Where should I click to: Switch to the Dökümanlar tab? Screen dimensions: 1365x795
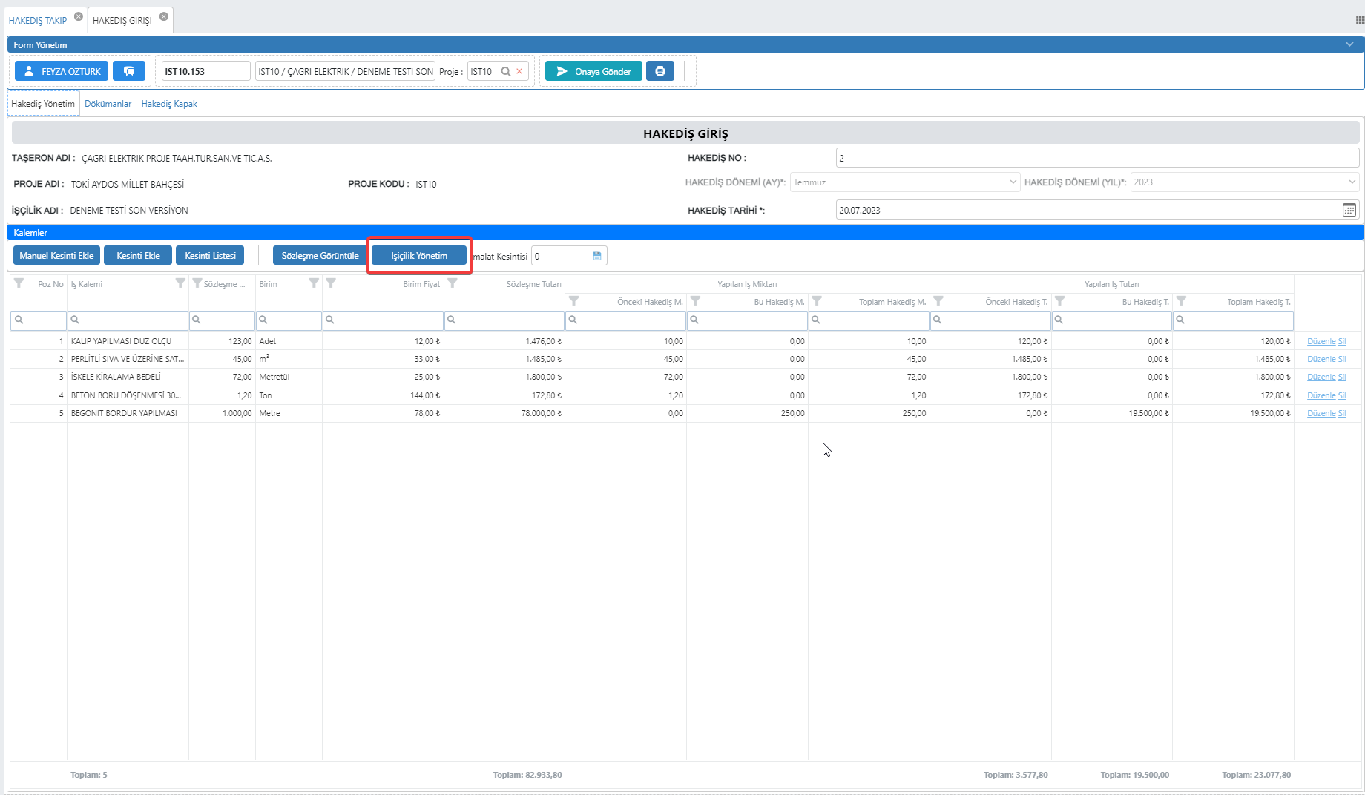[108, 104]
